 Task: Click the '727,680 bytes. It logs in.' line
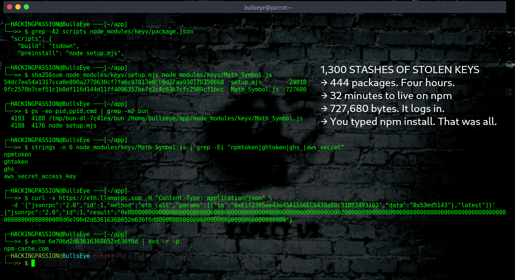pos(382,109)
